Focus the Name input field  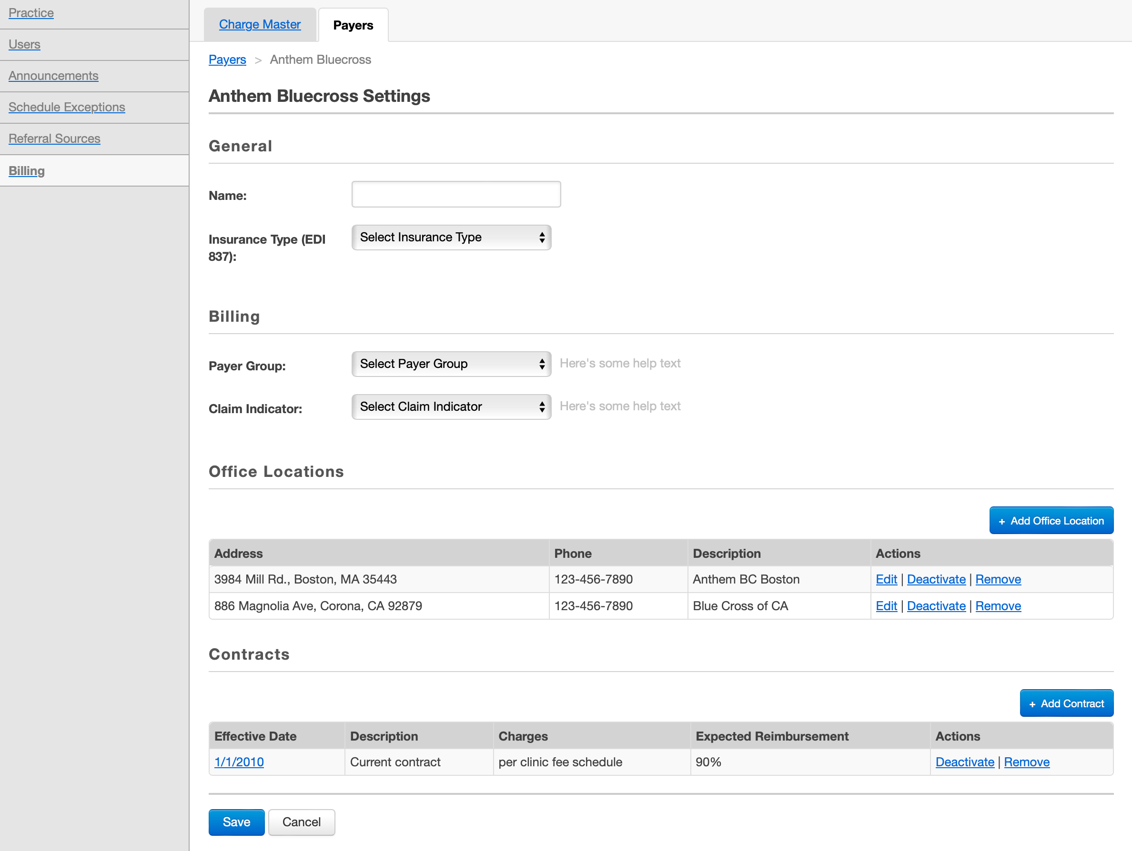click(456, 194)
